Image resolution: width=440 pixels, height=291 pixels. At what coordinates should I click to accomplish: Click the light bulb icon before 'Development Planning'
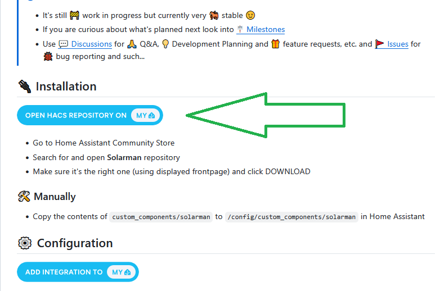point(165,44)
